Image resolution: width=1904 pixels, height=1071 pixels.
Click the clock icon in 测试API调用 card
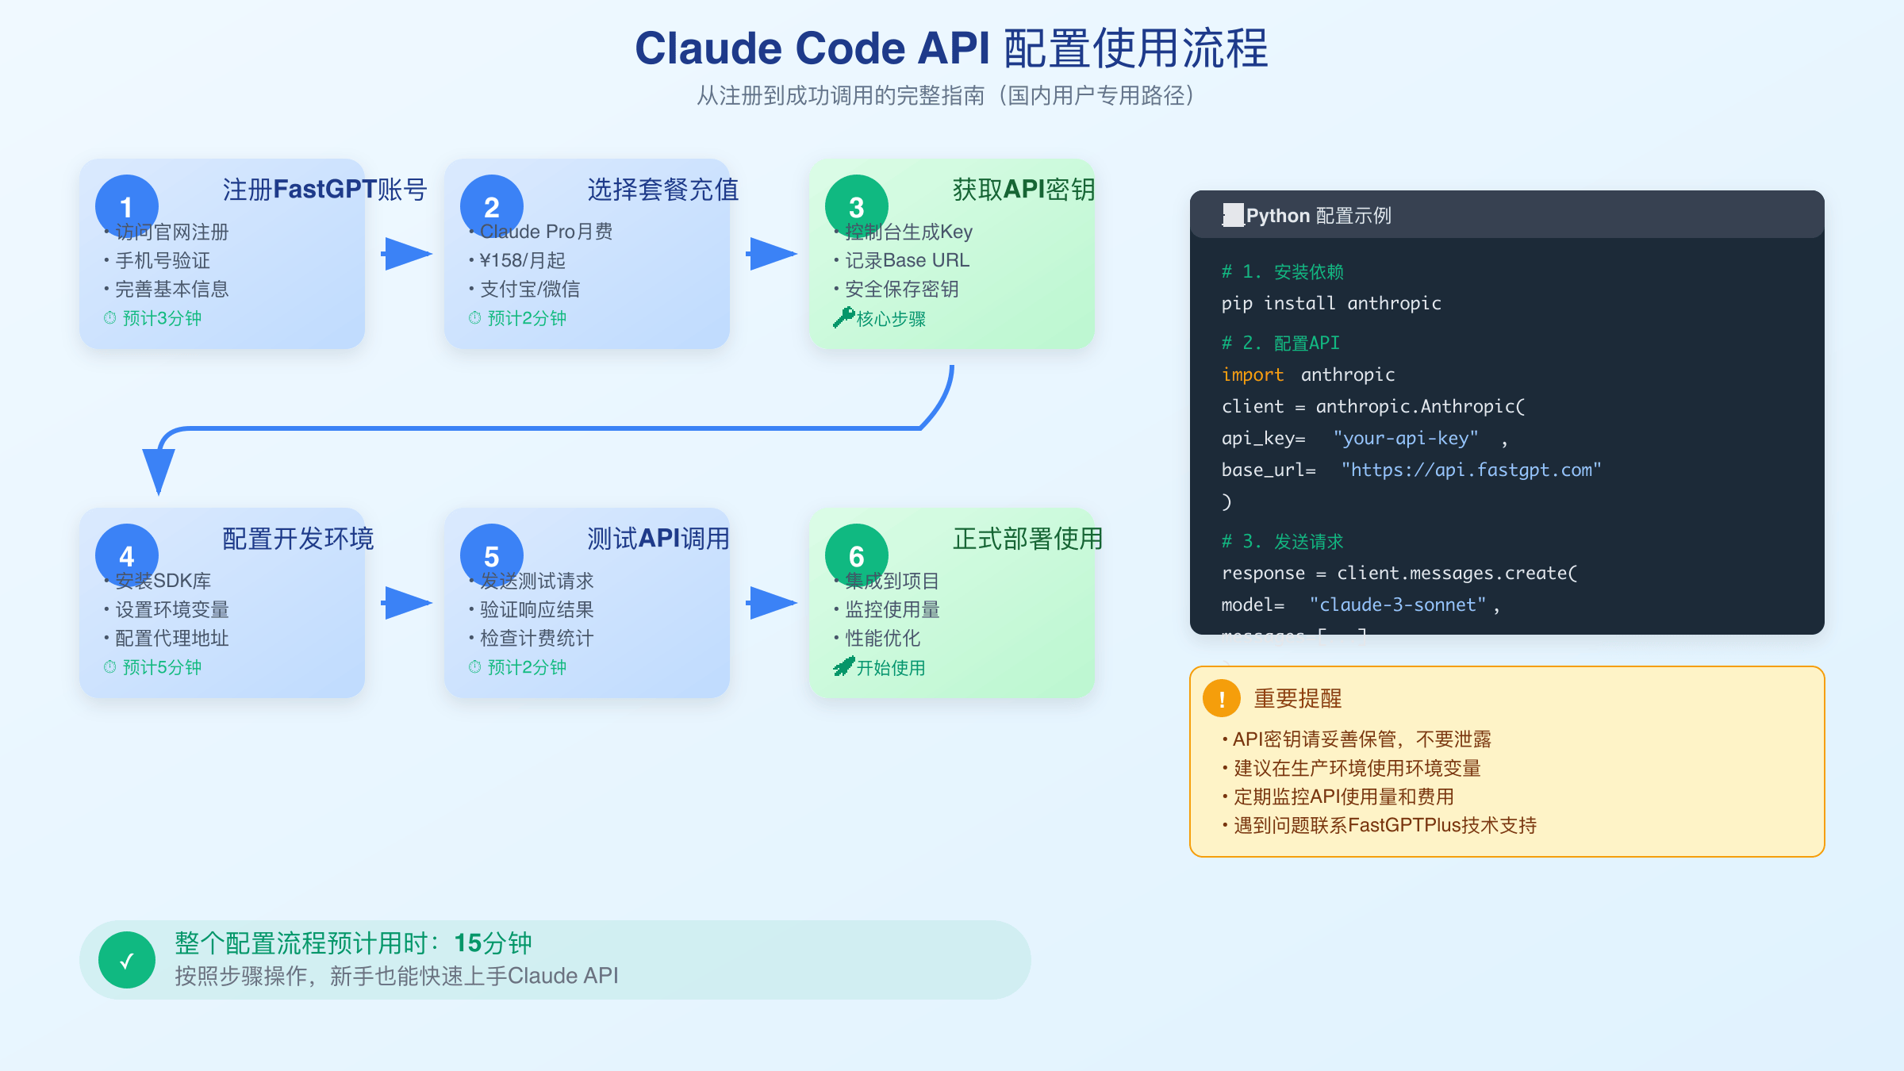coord(474,667)
